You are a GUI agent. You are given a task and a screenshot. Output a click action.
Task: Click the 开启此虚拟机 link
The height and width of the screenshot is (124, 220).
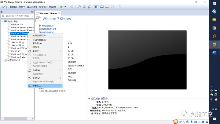[x=48, y=26]
